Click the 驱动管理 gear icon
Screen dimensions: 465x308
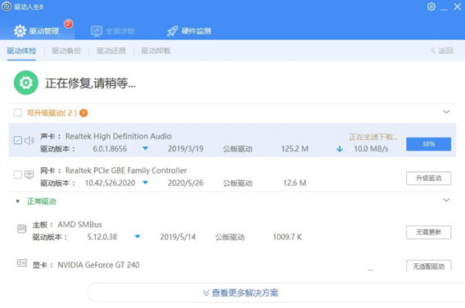[20, 31]
